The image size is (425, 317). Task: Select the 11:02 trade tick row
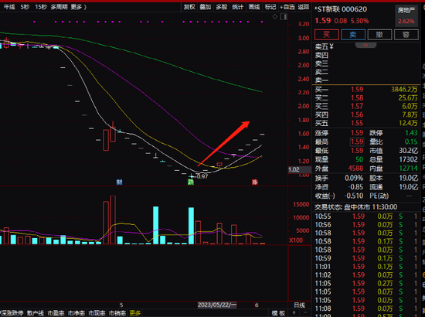point(366,275)
